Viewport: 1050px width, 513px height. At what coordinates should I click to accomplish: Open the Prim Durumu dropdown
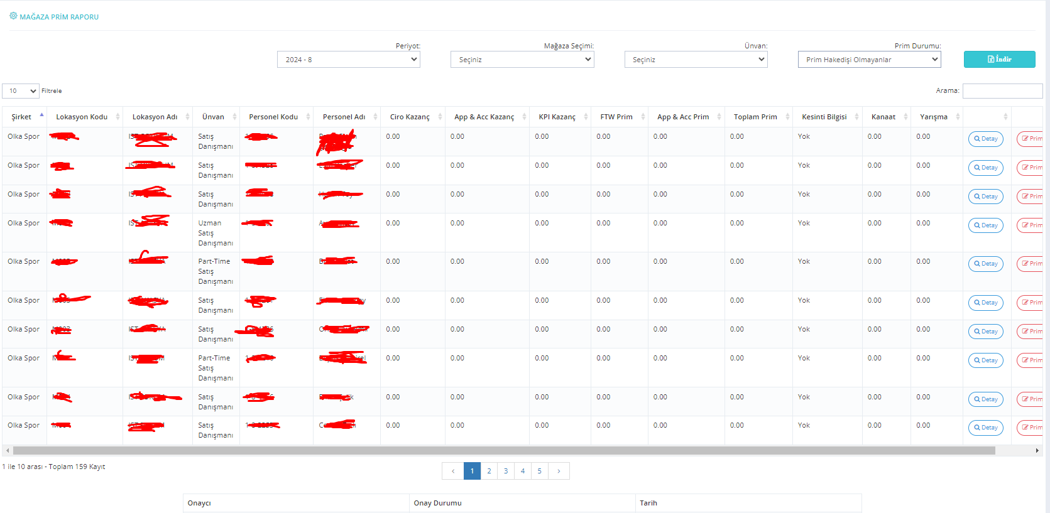pos(870,60)
